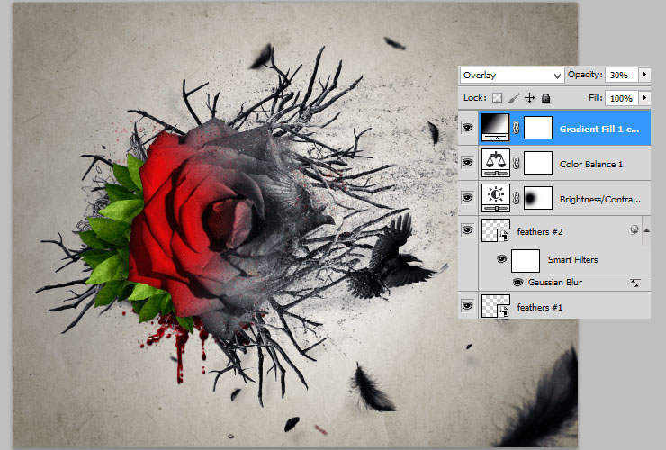The height and width of the screenshot is (450, 666).
Task: Open Gaussian Blur filter blending options icon
Action: (635, 283)
